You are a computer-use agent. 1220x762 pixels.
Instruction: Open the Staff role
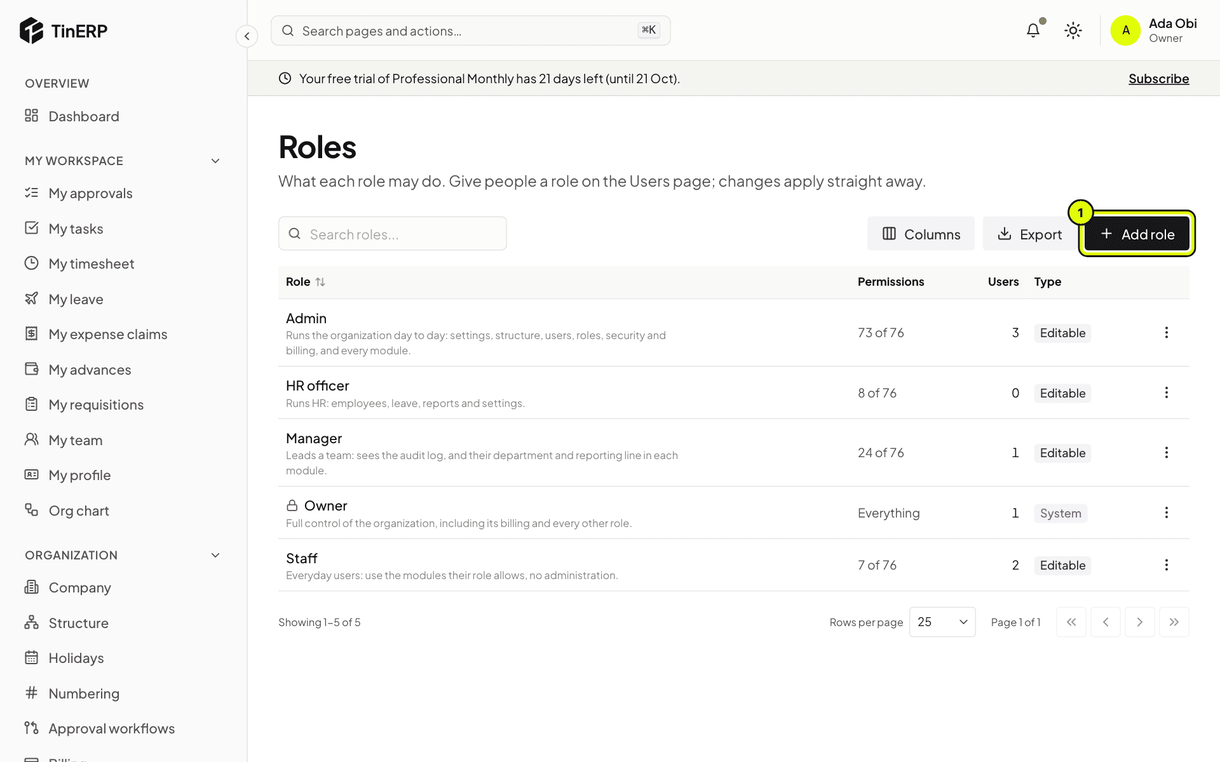pos(301,558)
